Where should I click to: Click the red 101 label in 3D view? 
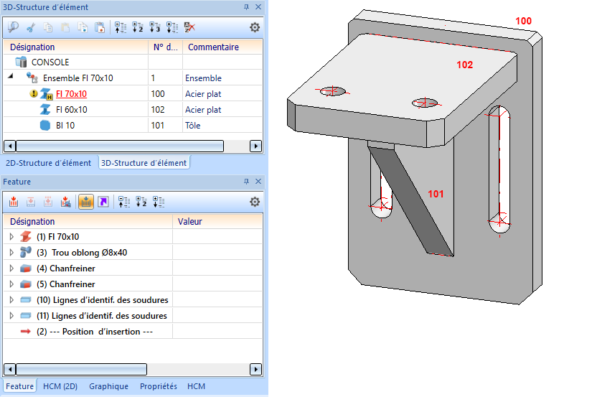coord(436,194)
